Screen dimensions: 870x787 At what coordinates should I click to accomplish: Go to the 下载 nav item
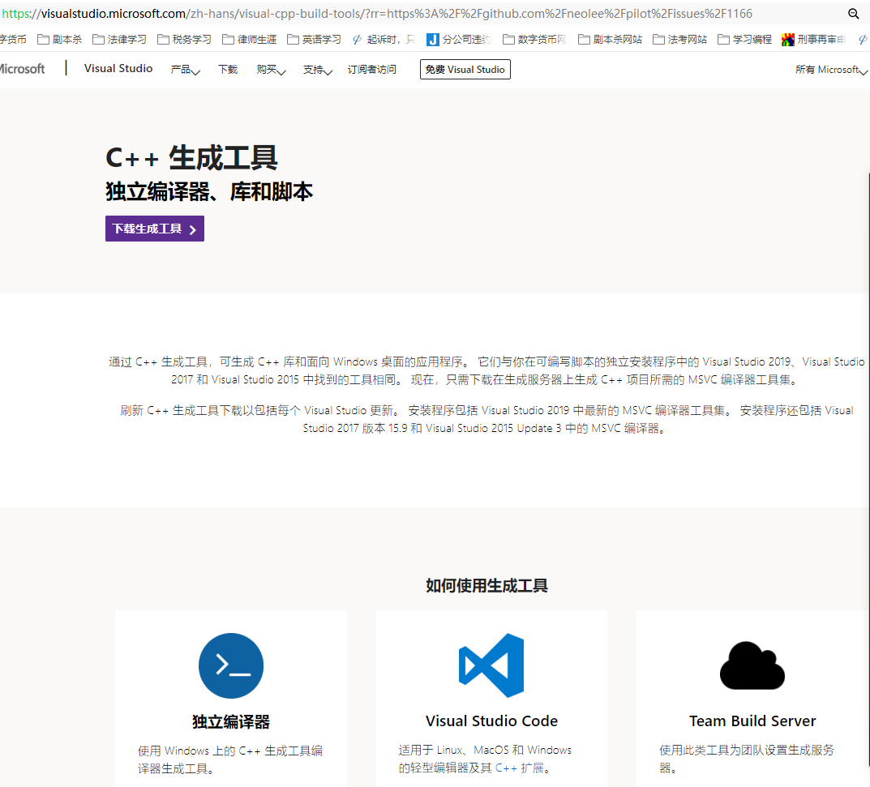tap(228, 70)
